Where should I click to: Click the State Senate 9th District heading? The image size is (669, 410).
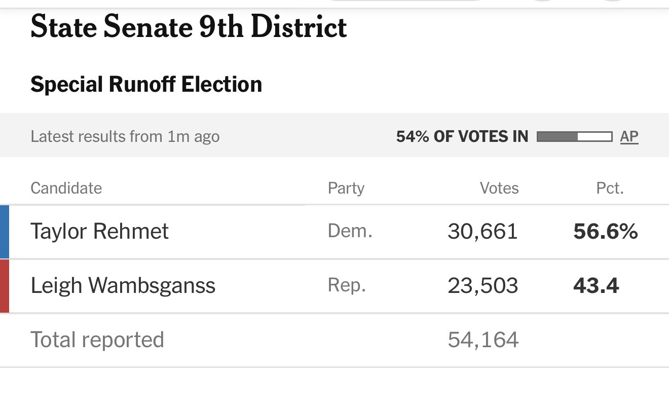(x=189, y=27)
